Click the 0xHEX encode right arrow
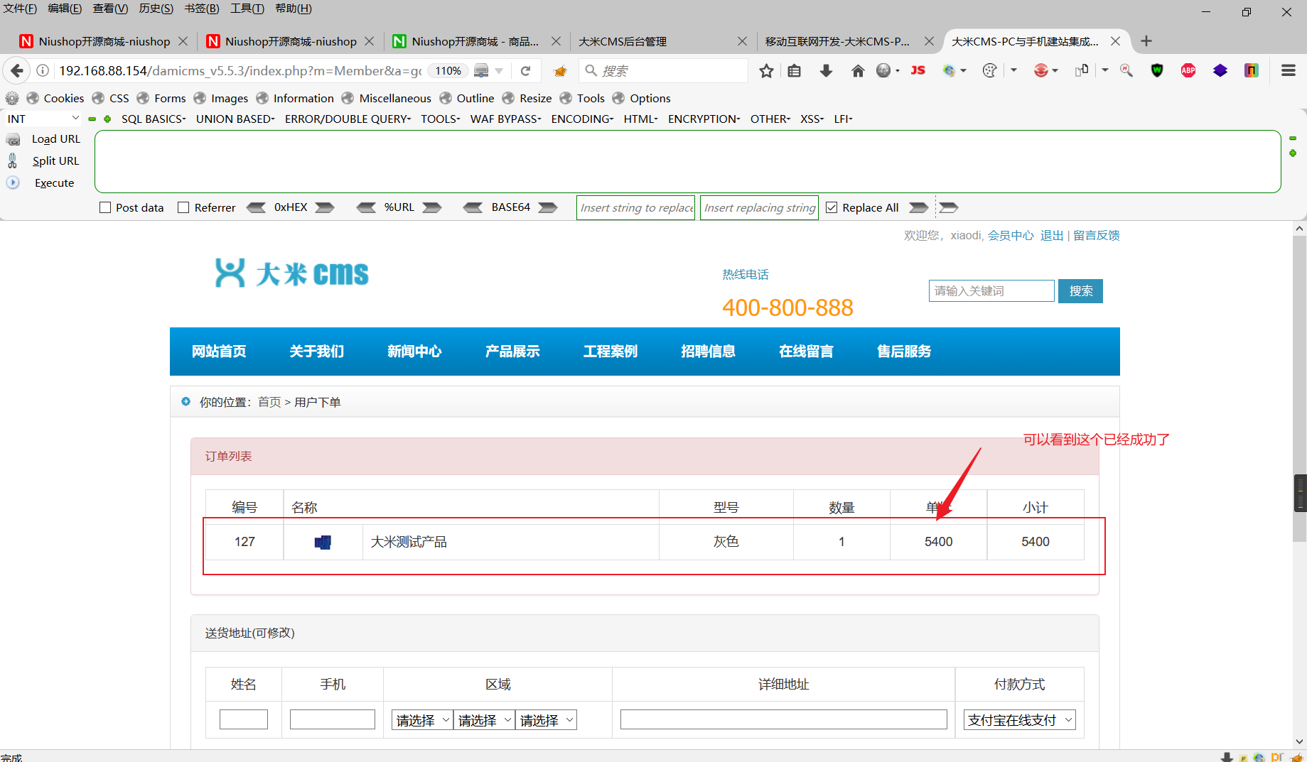 (325, 207)
